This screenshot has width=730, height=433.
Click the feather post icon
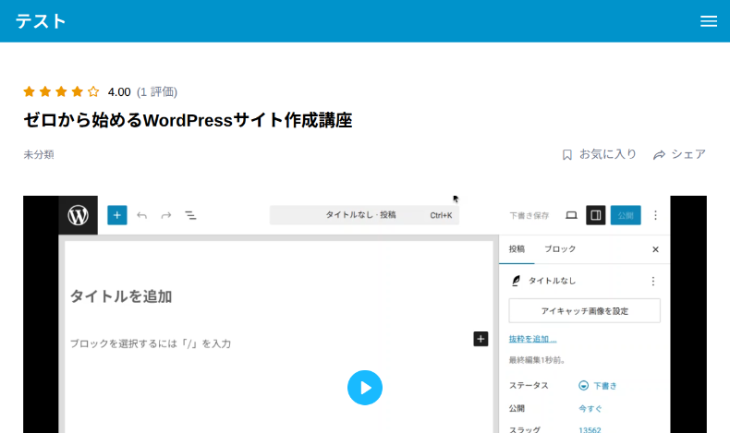pyautogui.click(x=516, y=281)
